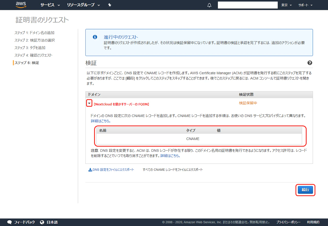Click the 検証状態 column header

[246, 95]
